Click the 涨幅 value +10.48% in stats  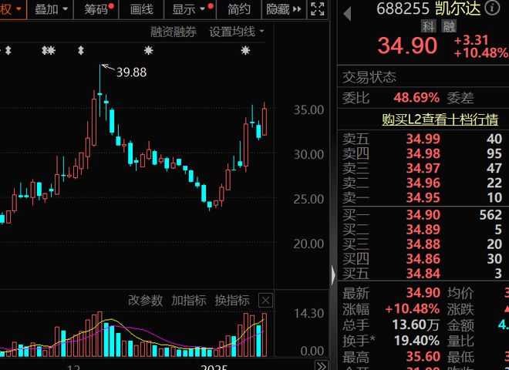[413, 308]
